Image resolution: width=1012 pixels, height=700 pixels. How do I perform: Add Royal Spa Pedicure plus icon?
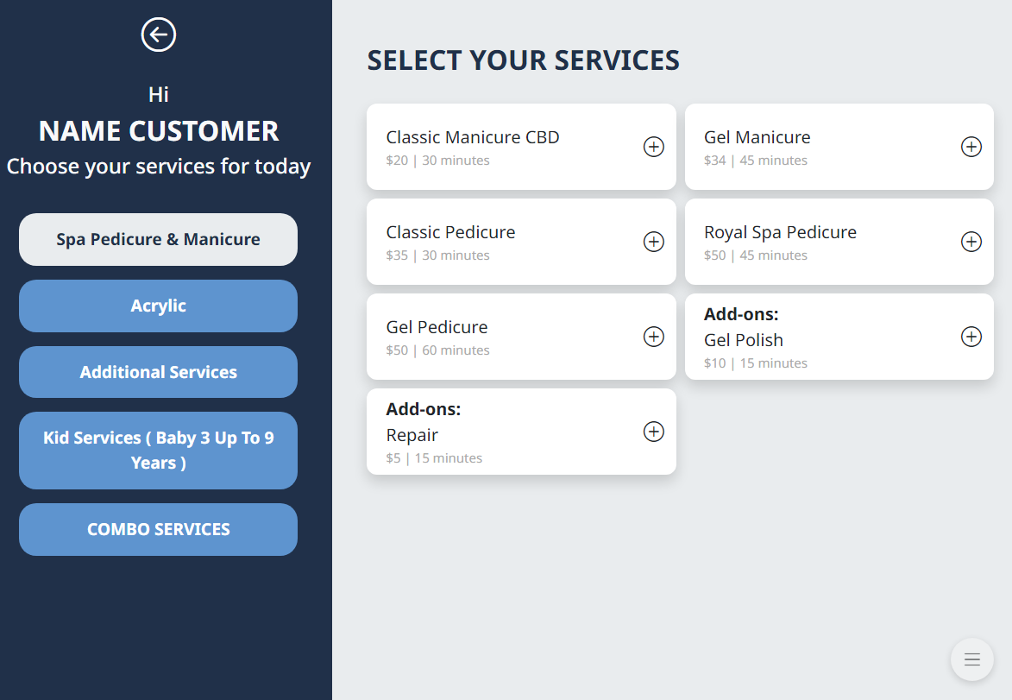[x=971, y=242]
